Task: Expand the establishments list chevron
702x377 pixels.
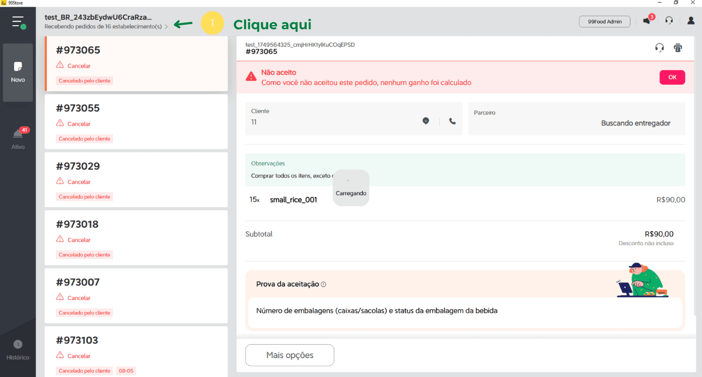Action: click(166, 27)
